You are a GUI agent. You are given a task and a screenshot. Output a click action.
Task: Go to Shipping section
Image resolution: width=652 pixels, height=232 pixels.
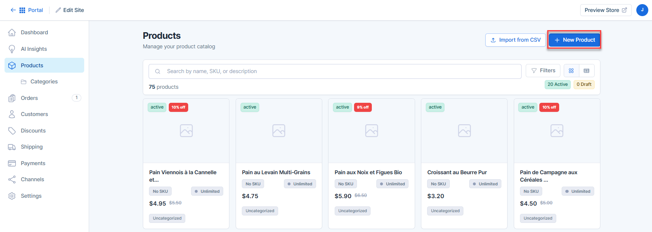coord(44,147)
